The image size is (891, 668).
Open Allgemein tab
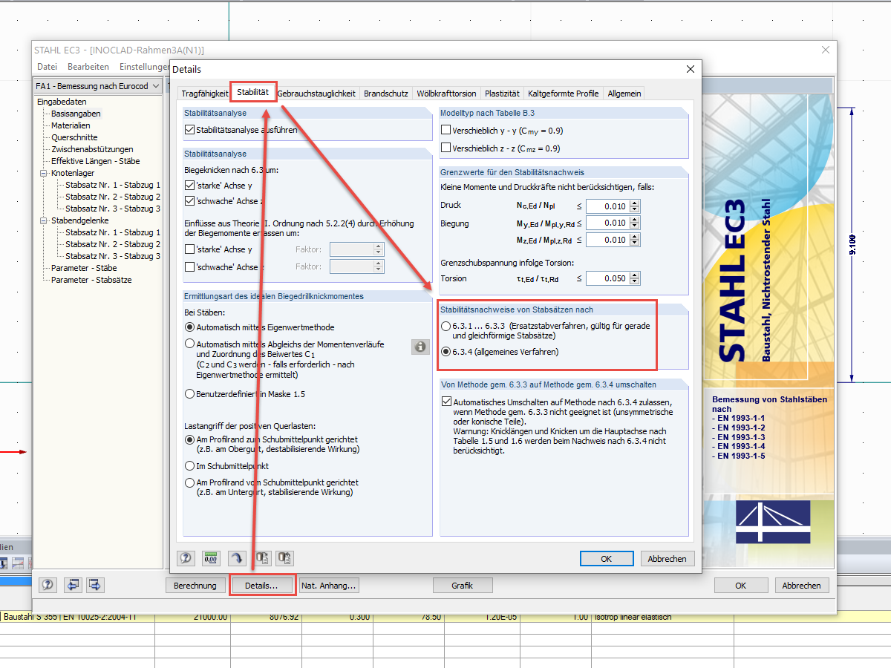pos(623,94)
